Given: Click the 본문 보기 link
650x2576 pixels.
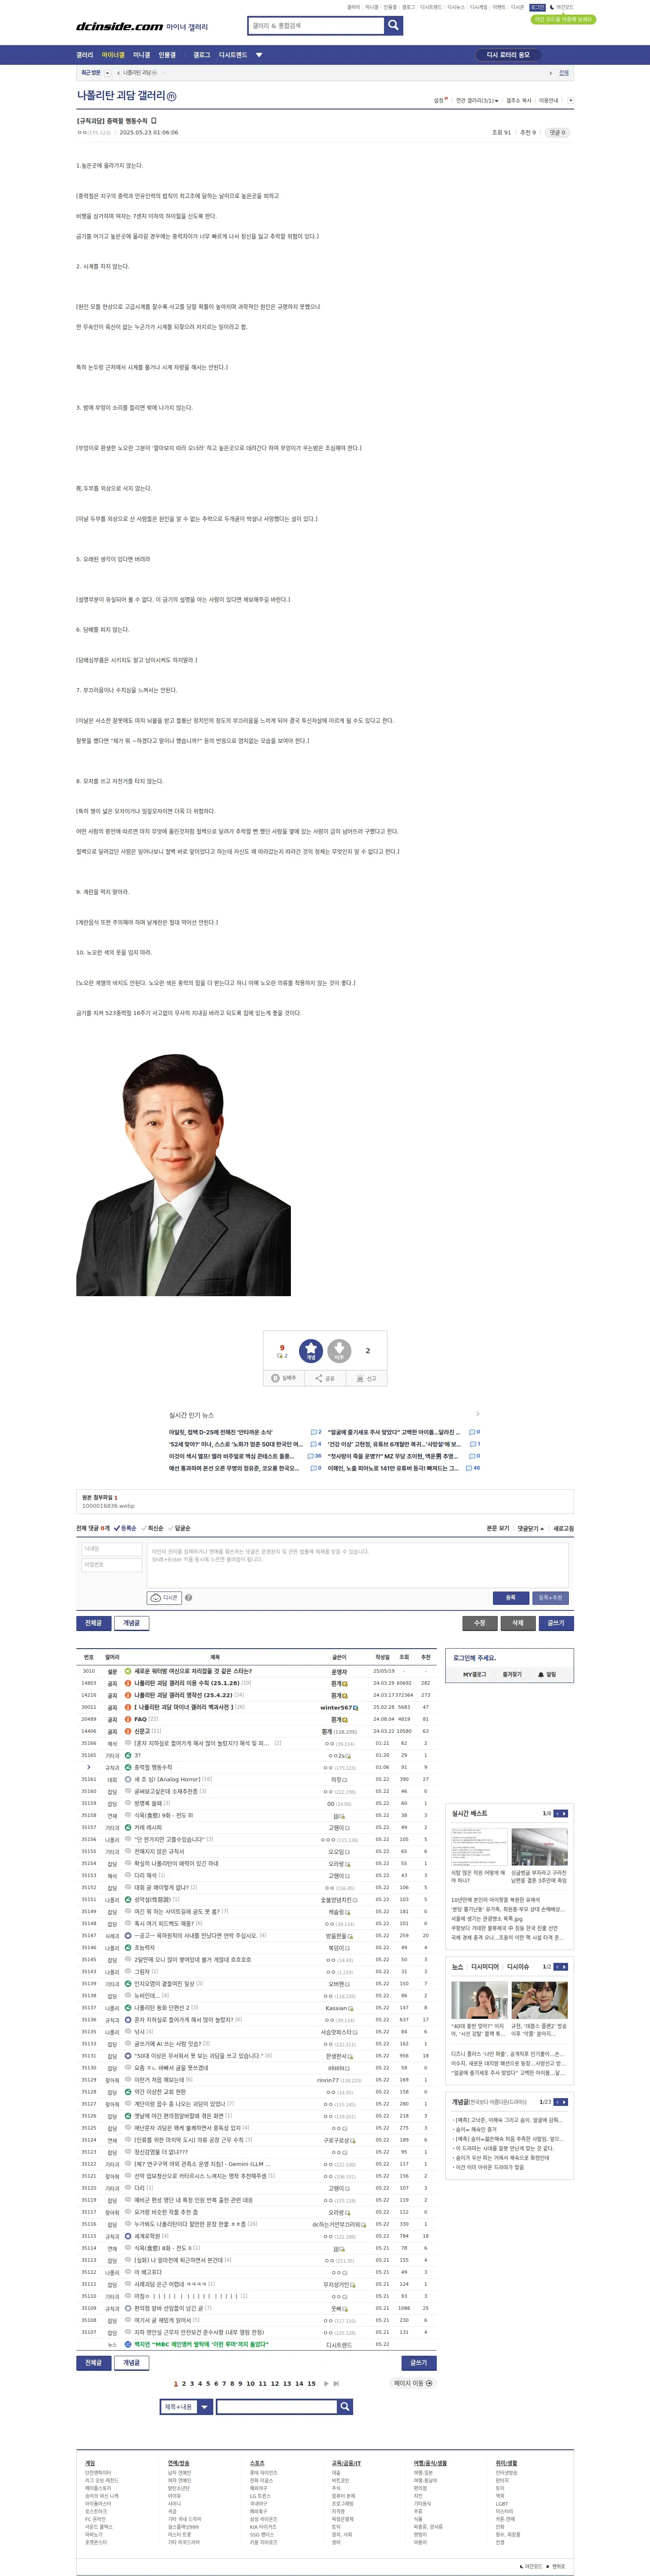Looking at the screenshot, I should tap(498, 1528).
